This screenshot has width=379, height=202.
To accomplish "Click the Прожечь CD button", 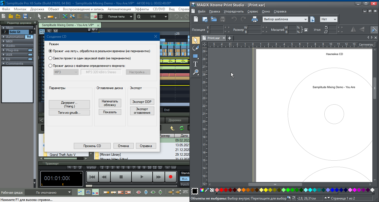I will [x=92, y=146].
